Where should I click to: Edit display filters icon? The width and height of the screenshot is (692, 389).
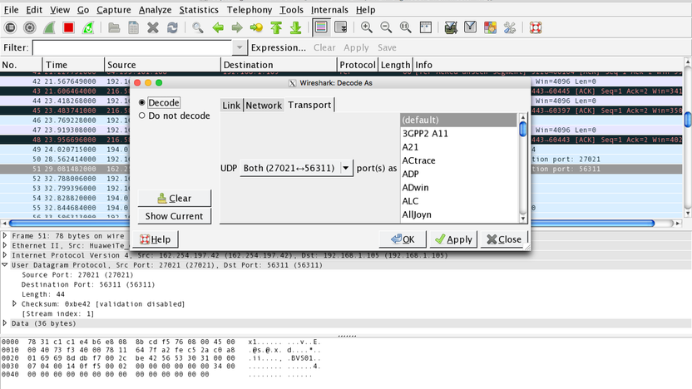click(470, 27)
